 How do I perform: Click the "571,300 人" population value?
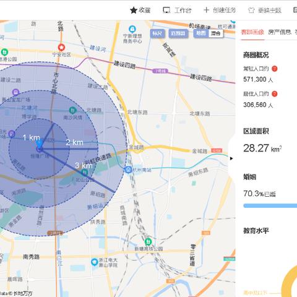click(x=258, y=79)
